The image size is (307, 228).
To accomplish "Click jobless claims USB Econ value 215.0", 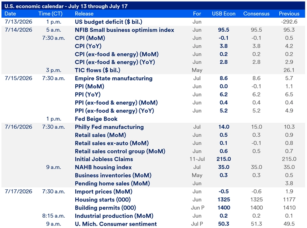I will [224, 159].
